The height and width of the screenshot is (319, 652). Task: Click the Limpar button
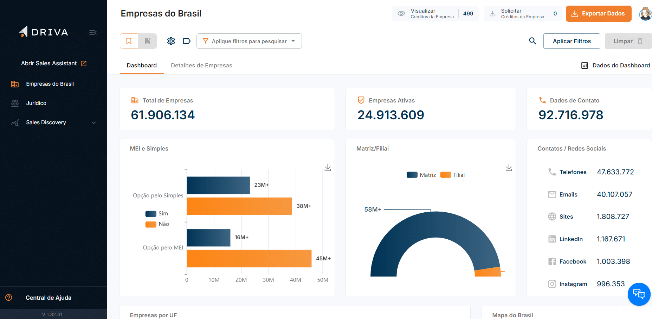point(628,41)
